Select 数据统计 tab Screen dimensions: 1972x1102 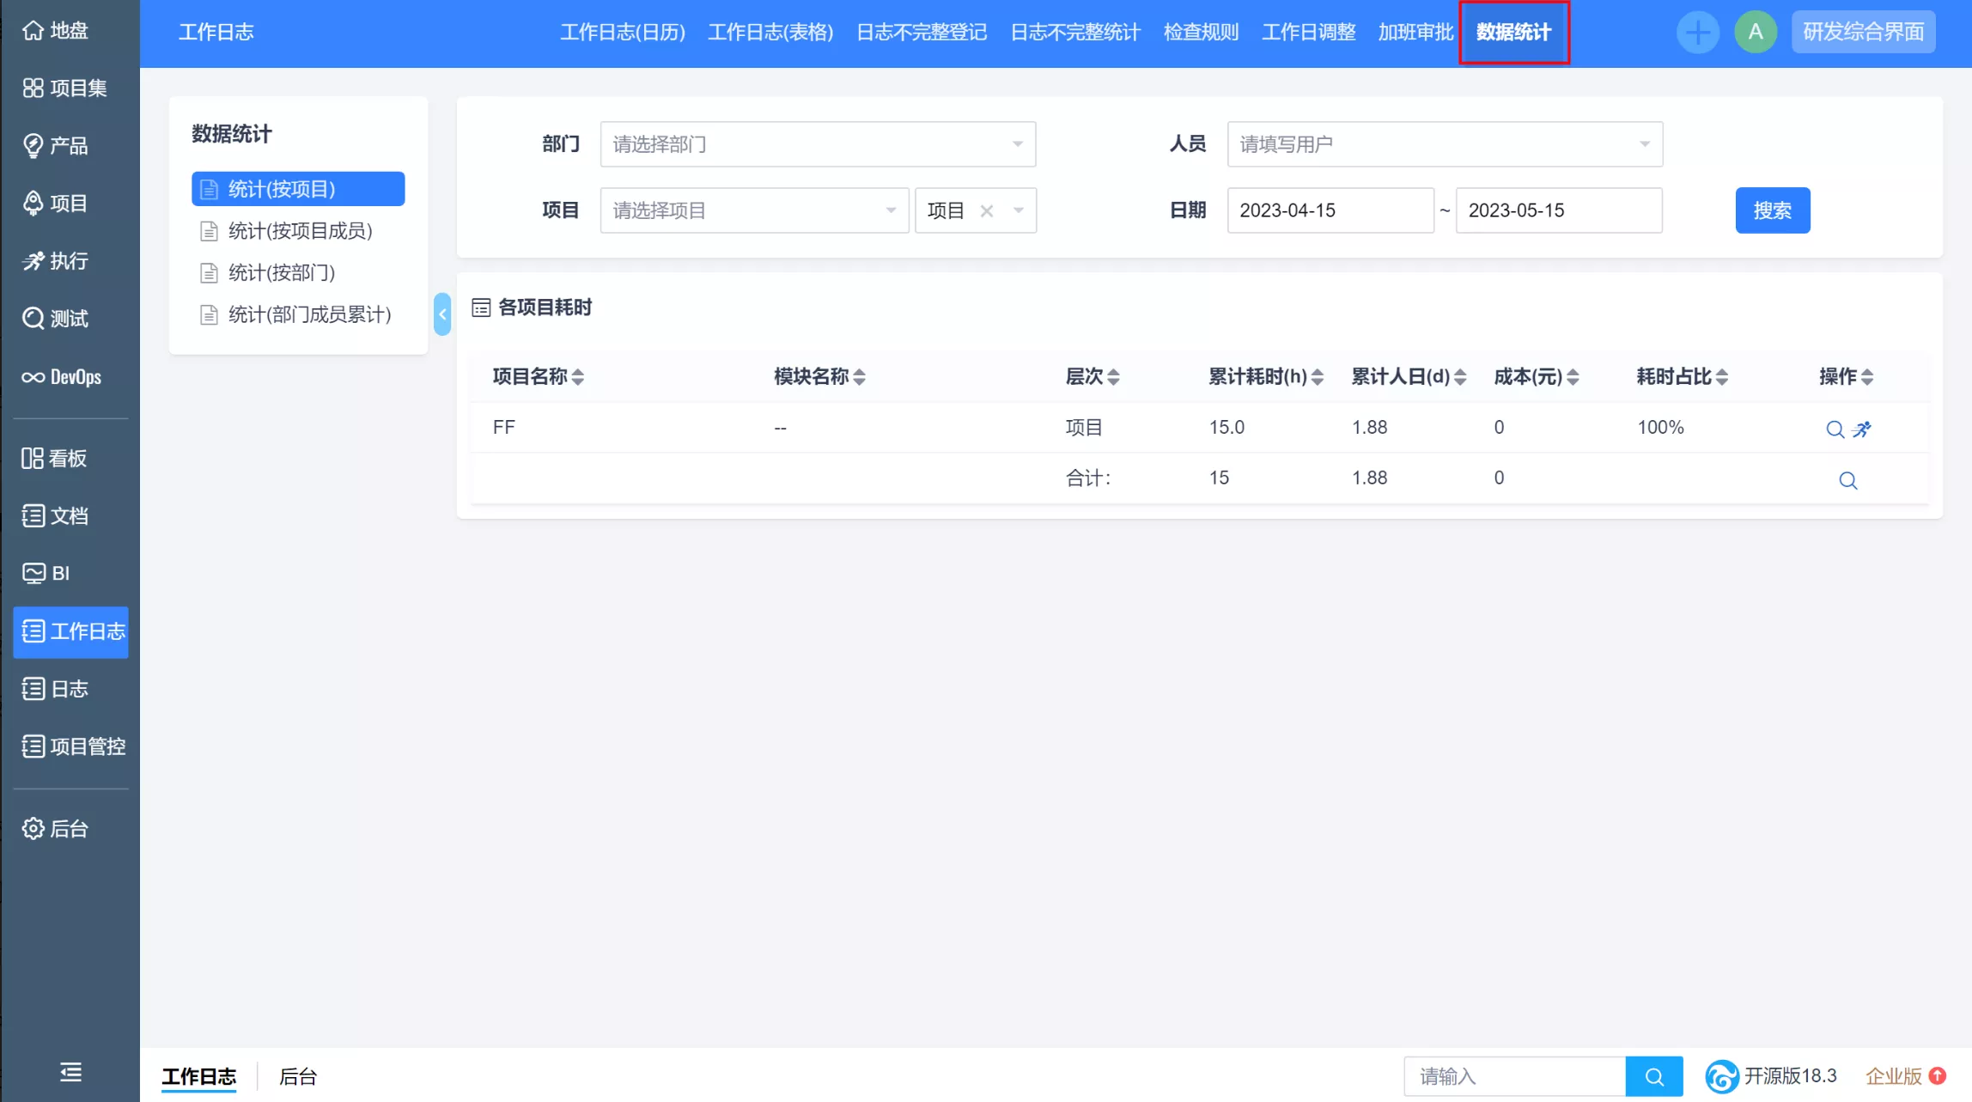(1514, 33)
